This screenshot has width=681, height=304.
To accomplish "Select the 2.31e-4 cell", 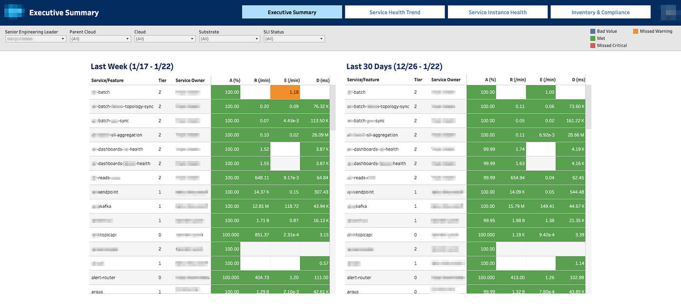I will tap(285, 235).
